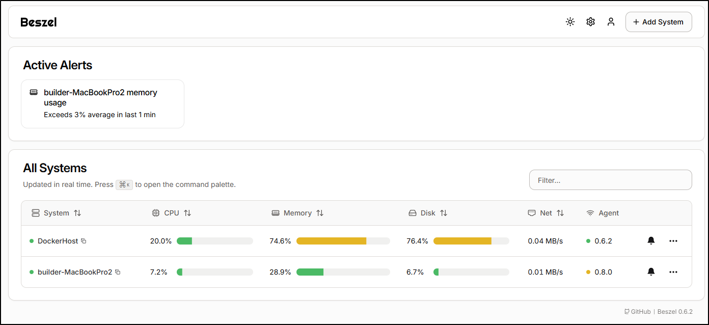Open the builder-MacBookPro2 memory usage alert
This screenshot has width=709, height=325.
(102, 104)
